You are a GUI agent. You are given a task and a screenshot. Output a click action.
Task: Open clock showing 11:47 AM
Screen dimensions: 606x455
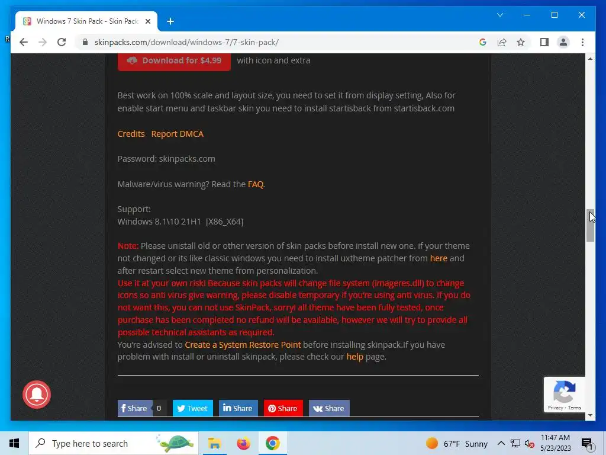tap(555, 443)
